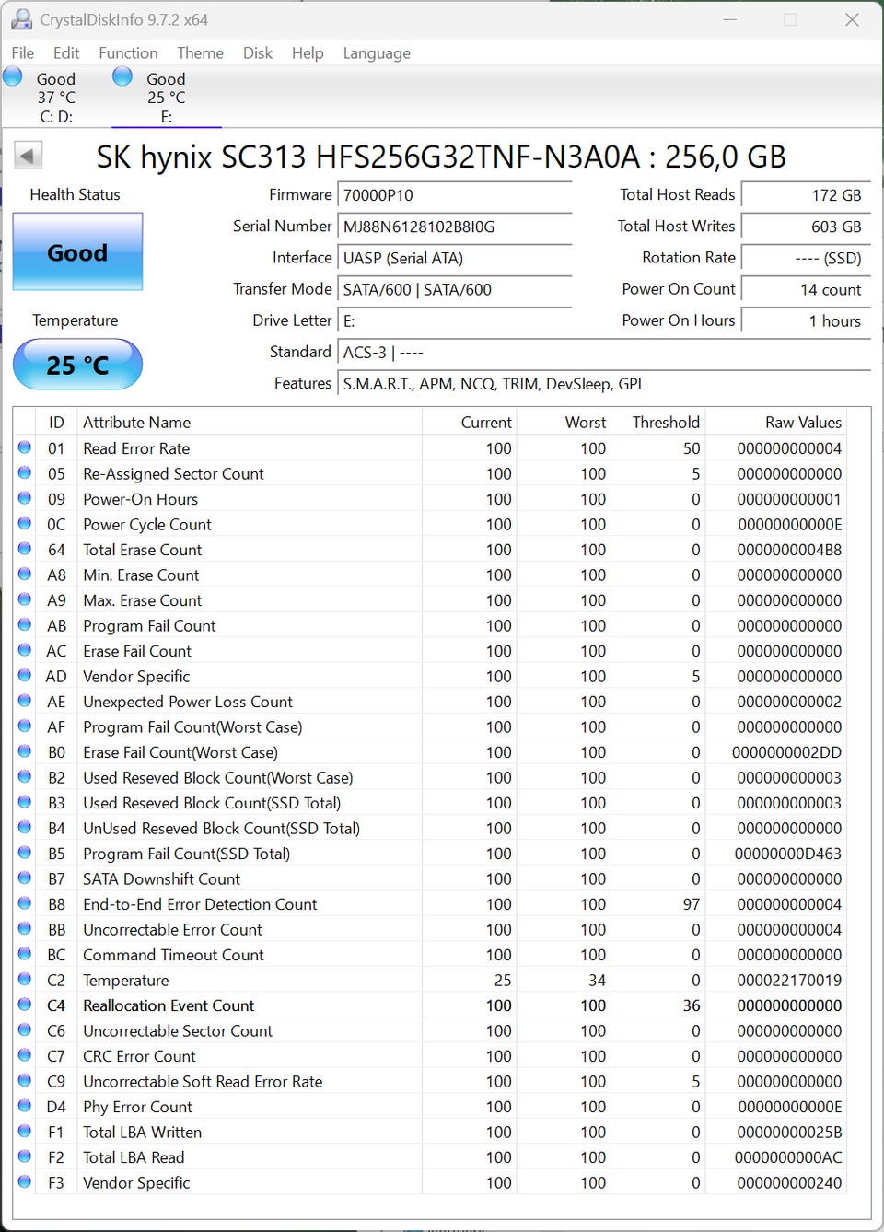Click status orb for Max. Erase Count row
Image resolution: width=884 pixels, height=1232 pixels.
25,599
